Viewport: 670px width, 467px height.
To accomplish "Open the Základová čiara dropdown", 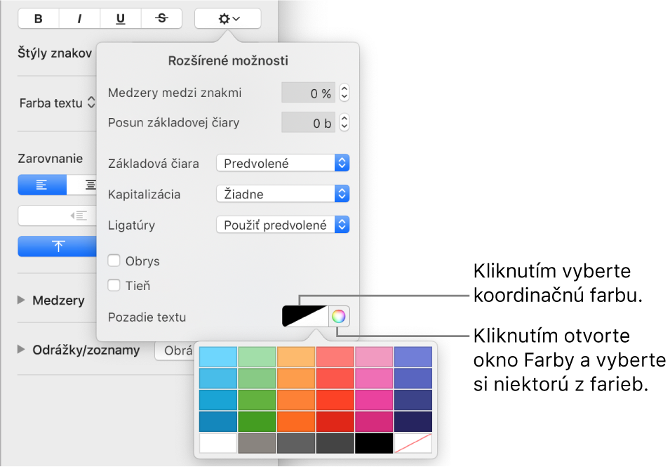I will click(x=283, y=163).
